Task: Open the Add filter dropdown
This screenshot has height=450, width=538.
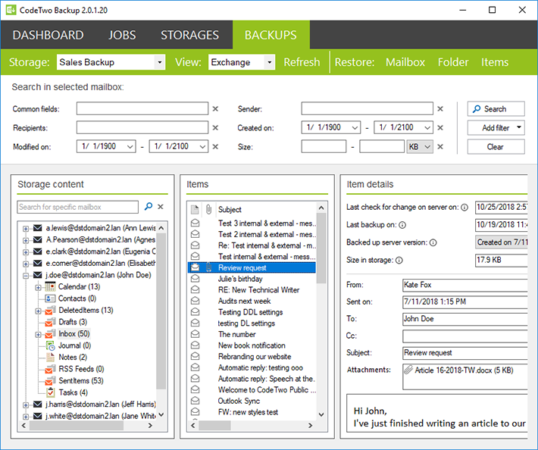Action: 496,127
